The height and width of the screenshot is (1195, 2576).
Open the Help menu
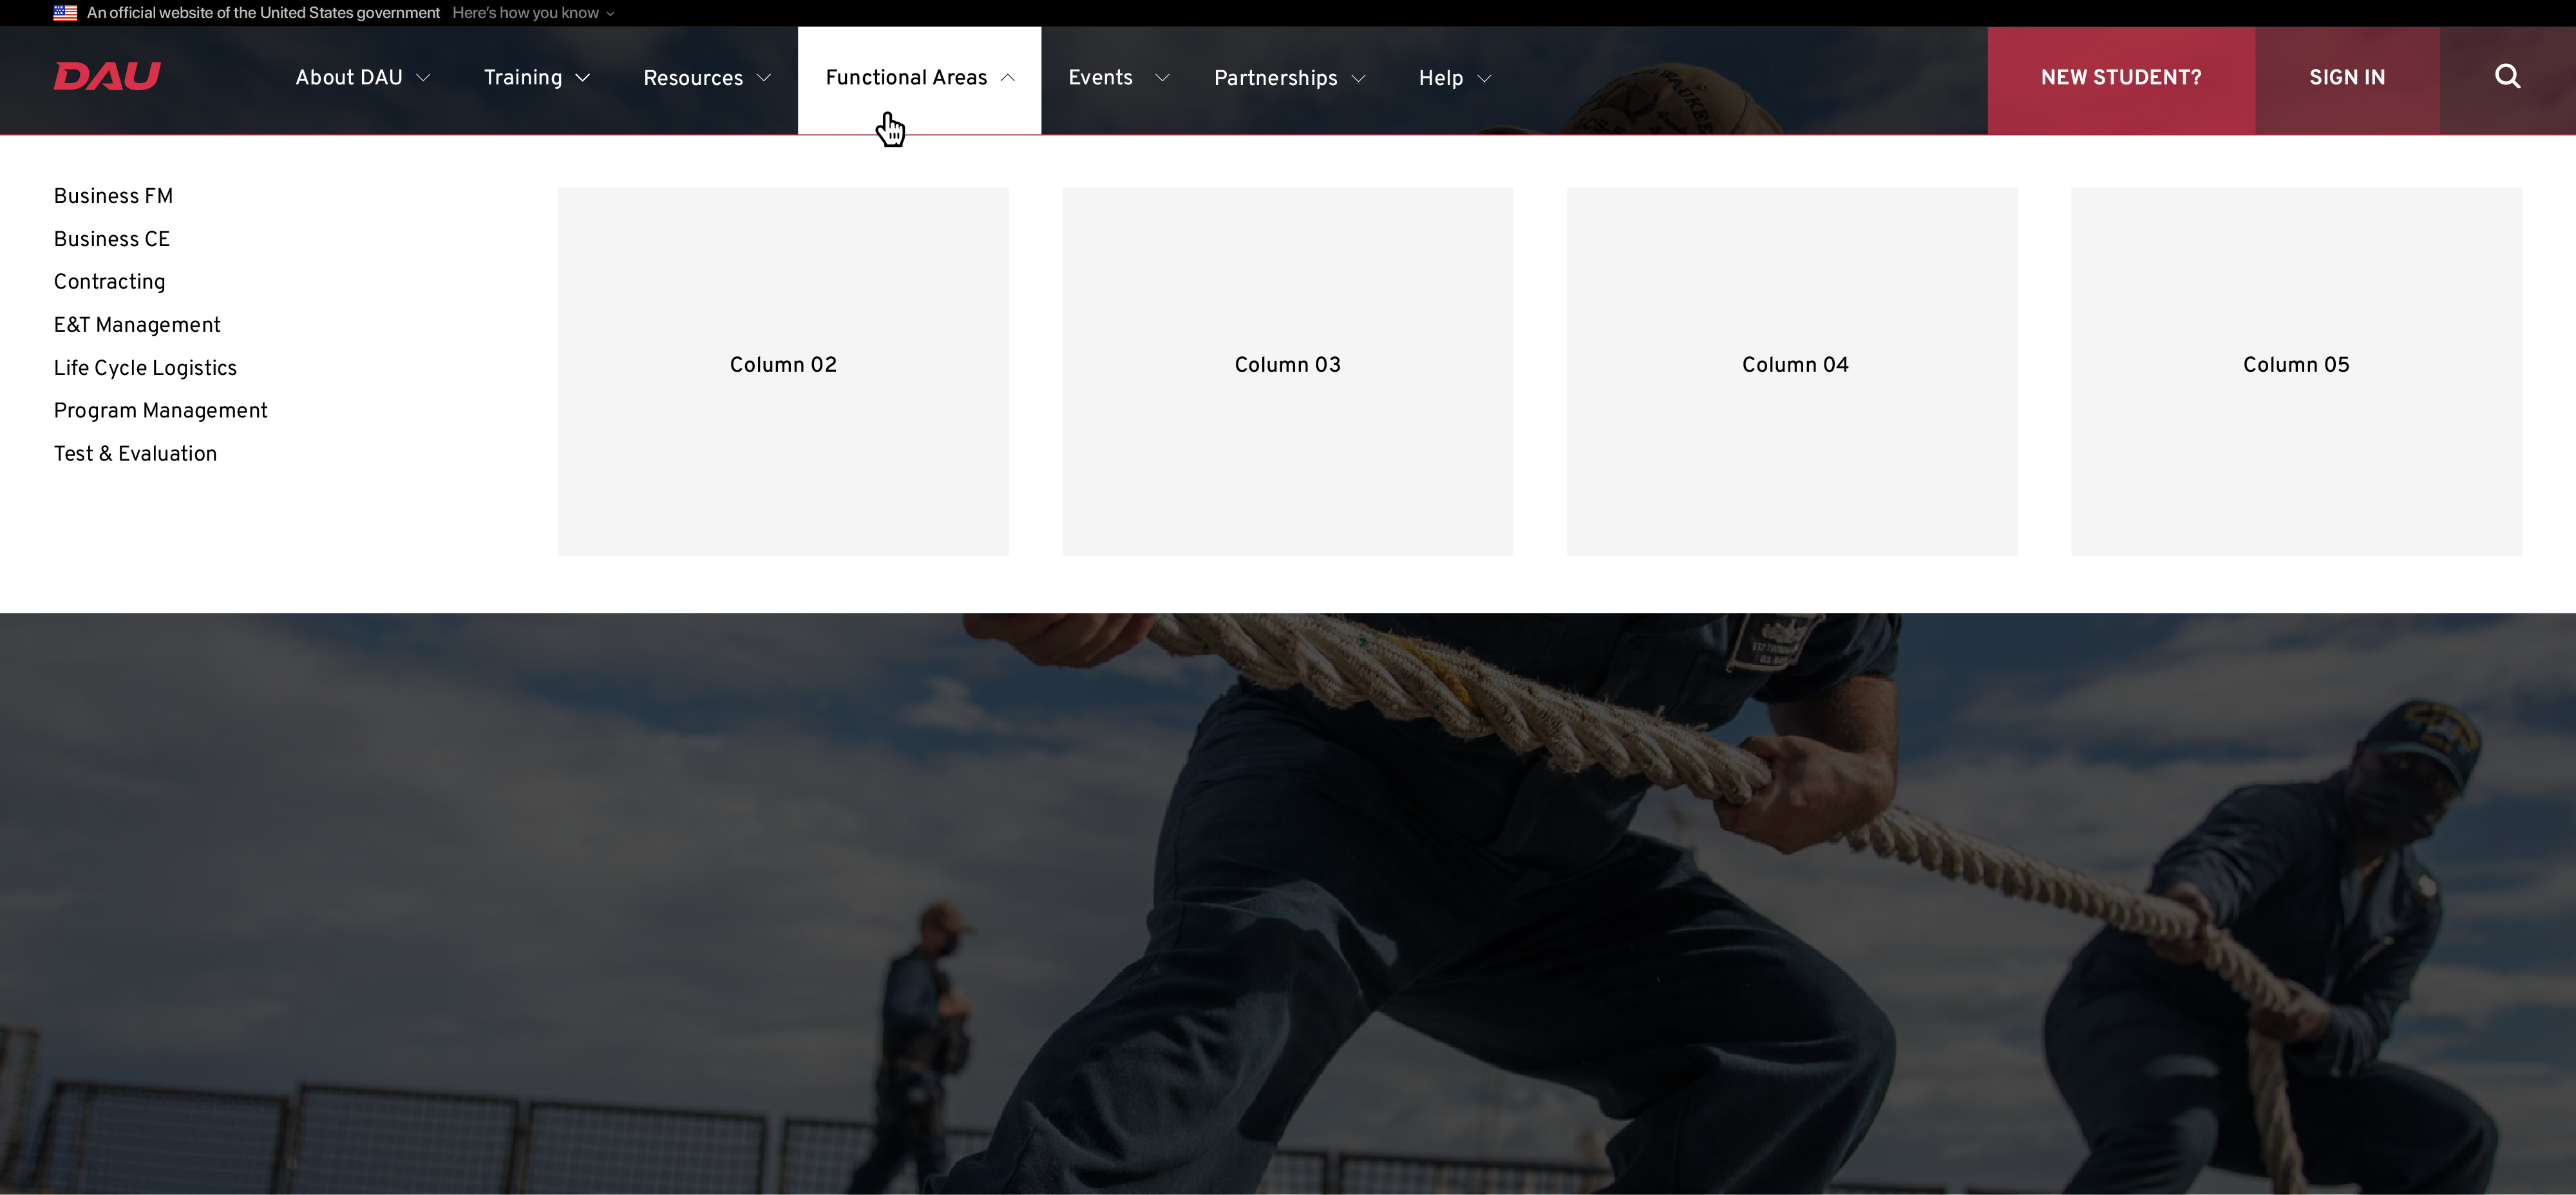point(1455,78)
